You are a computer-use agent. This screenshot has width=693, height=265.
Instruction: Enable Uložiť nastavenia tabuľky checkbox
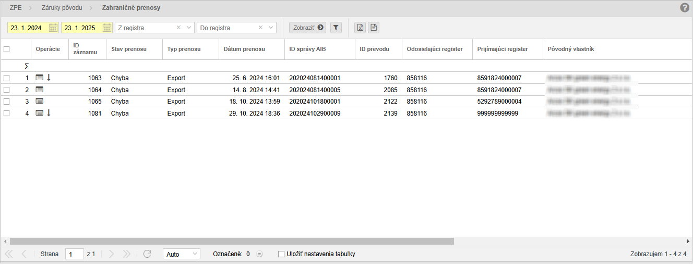(281, 254)
